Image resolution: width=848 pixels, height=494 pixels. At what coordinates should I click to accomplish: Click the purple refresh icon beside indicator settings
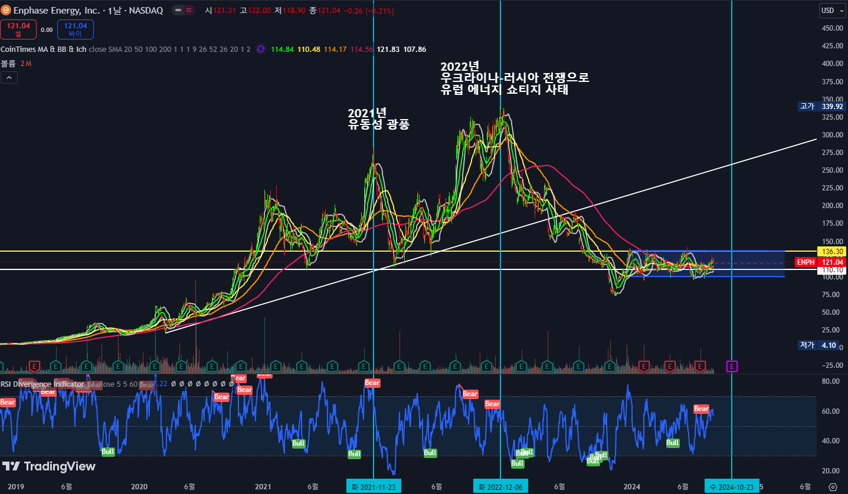tap(261, 50)
